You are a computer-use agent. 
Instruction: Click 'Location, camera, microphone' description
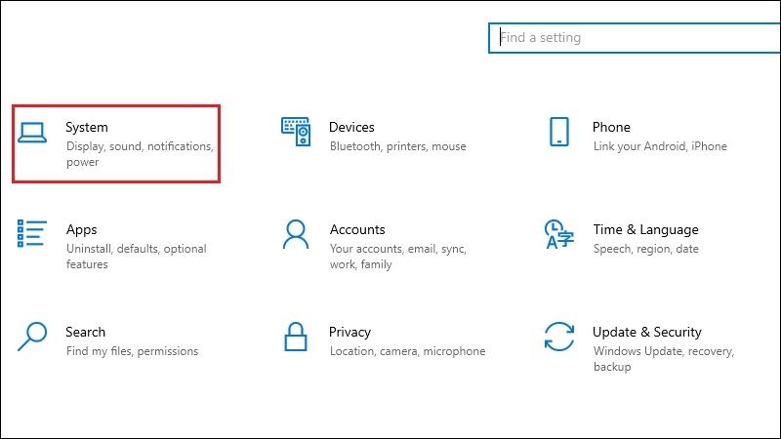point(407,351)
